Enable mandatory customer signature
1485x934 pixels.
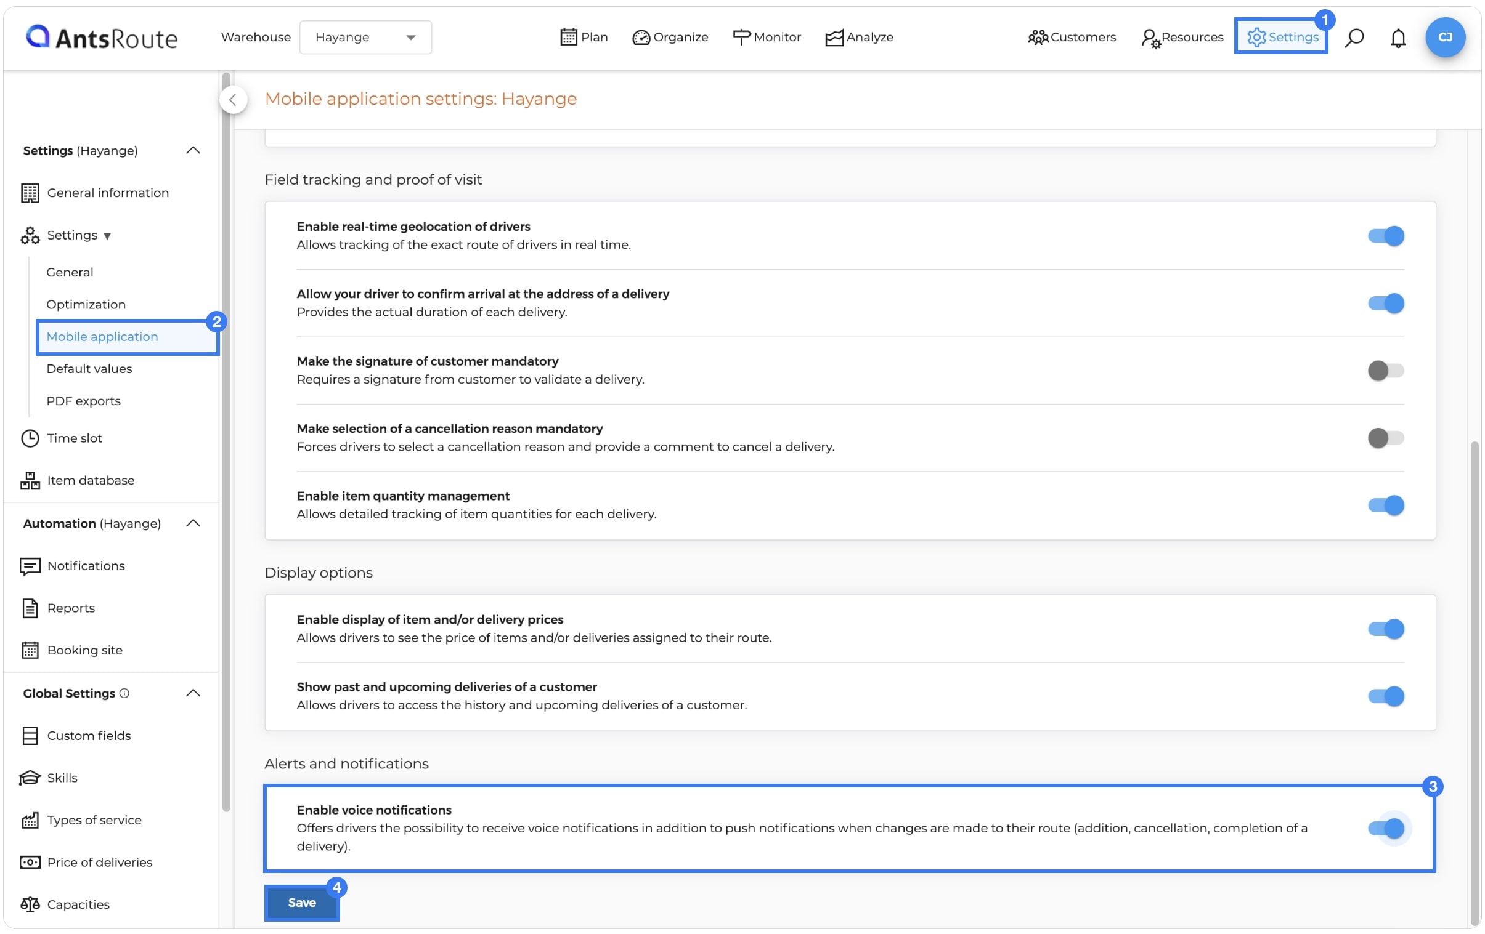point(1385,371)
